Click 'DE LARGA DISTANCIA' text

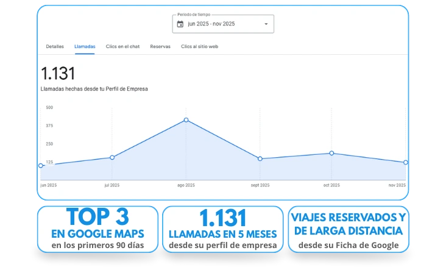pos(349,231)
